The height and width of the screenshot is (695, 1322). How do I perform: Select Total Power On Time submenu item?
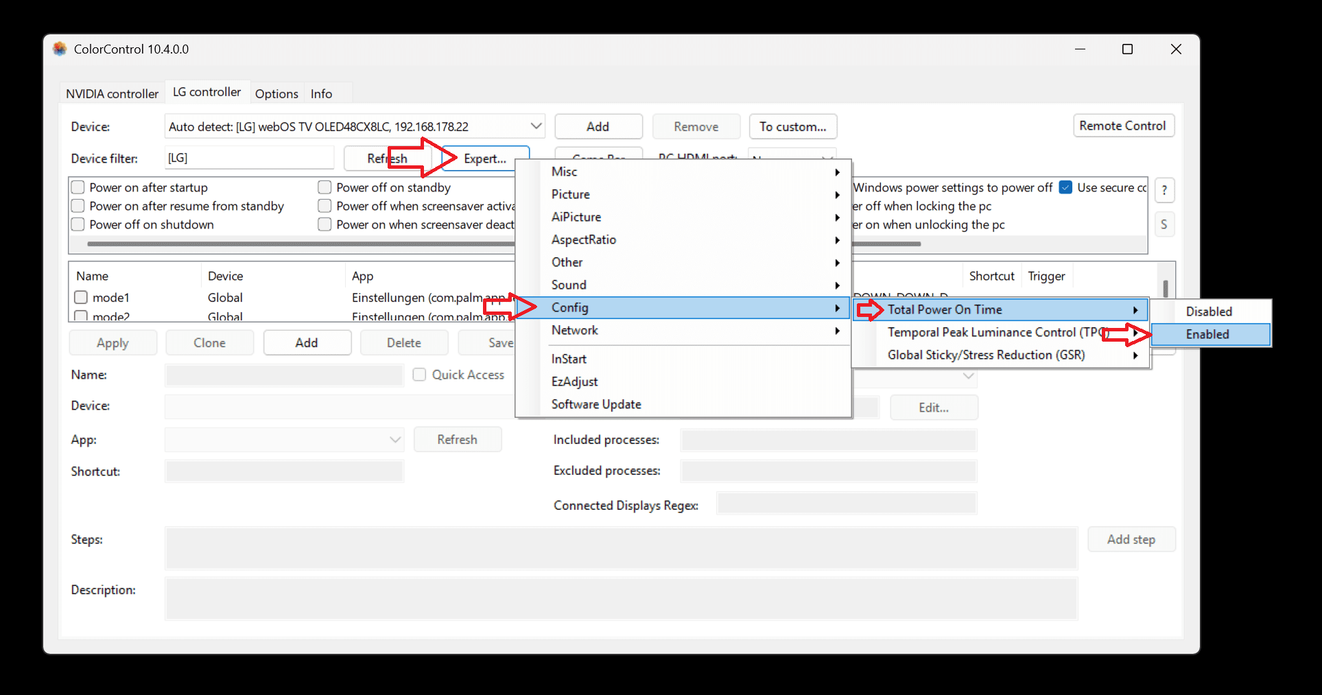coord(1001,309)
